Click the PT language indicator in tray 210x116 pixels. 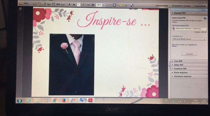166,101
